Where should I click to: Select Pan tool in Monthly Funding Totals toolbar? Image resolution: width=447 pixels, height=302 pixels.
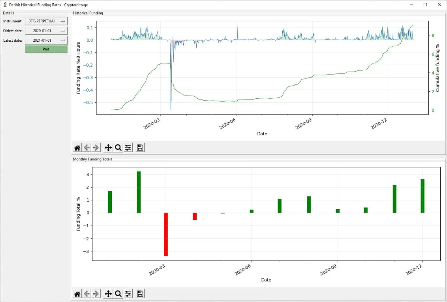108,294
